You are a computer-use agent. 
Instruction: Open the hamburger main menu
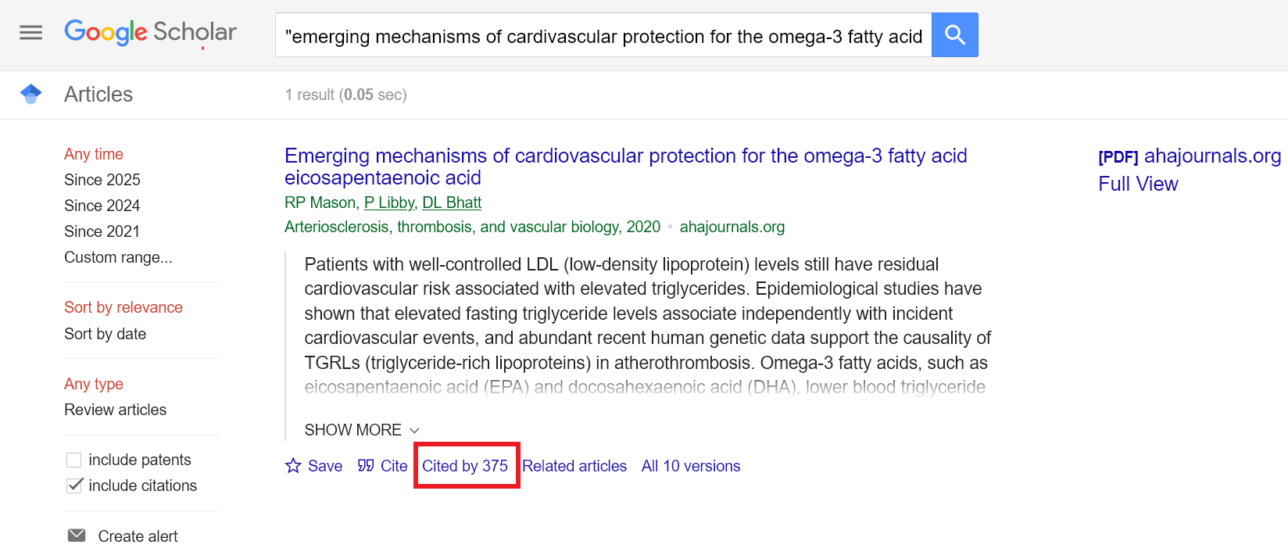tap(31, 33)
